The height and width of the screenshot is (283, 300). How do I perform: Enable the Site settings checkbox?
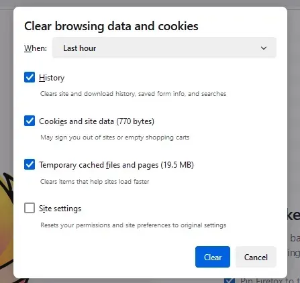[30, 208]
